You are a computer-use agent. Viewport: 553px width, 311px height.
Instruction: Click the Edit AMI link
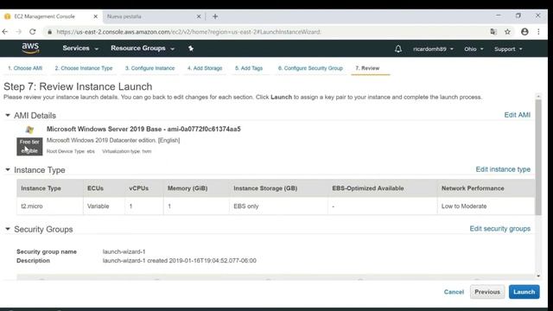tap(517, 115)
